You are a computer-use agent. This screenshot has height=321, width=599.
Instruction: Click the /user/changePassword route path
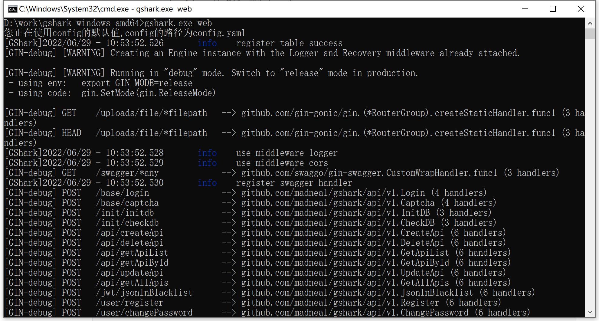coord(144,313)
